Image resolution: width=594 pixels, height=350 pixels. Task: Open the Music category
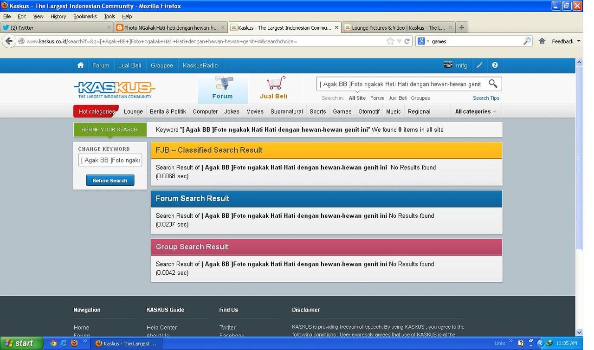[x=394, y=111]
